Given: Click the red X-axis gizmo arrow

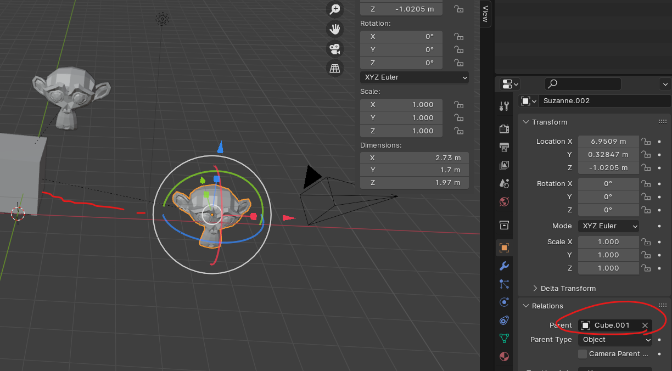Looking at the screenshot, I should [289, 218].
